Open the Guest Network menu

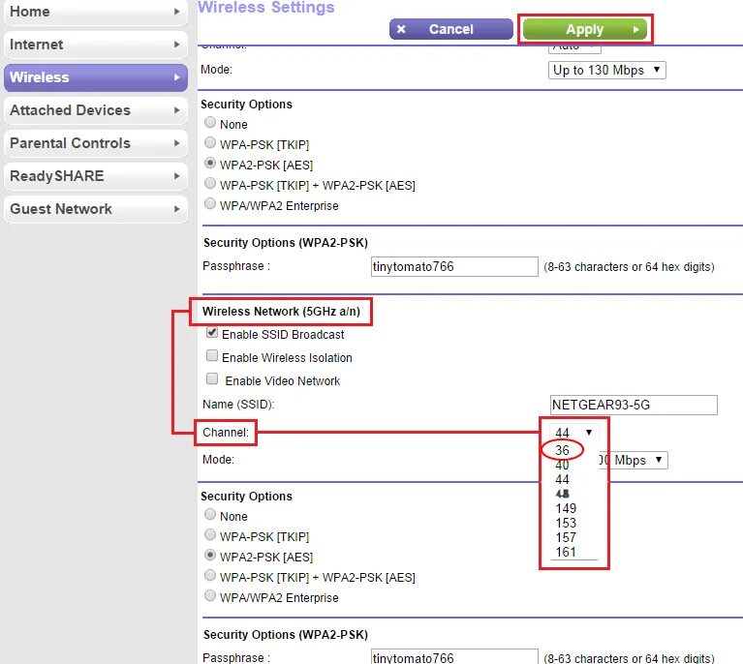click(x=96, y=209)
